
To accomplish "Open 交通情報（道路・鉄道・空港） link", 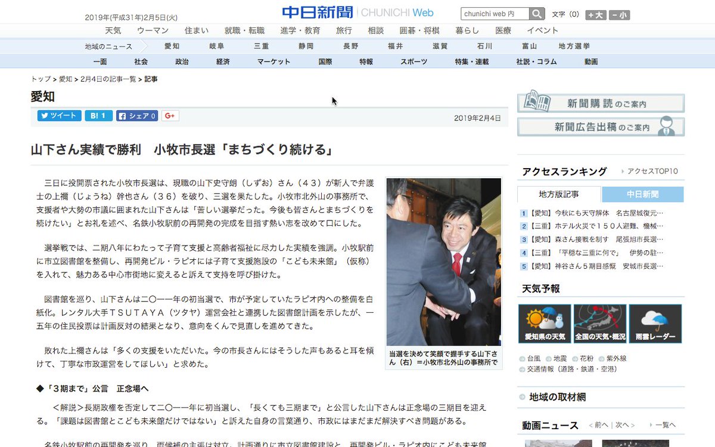I will (x=572, y=369).
